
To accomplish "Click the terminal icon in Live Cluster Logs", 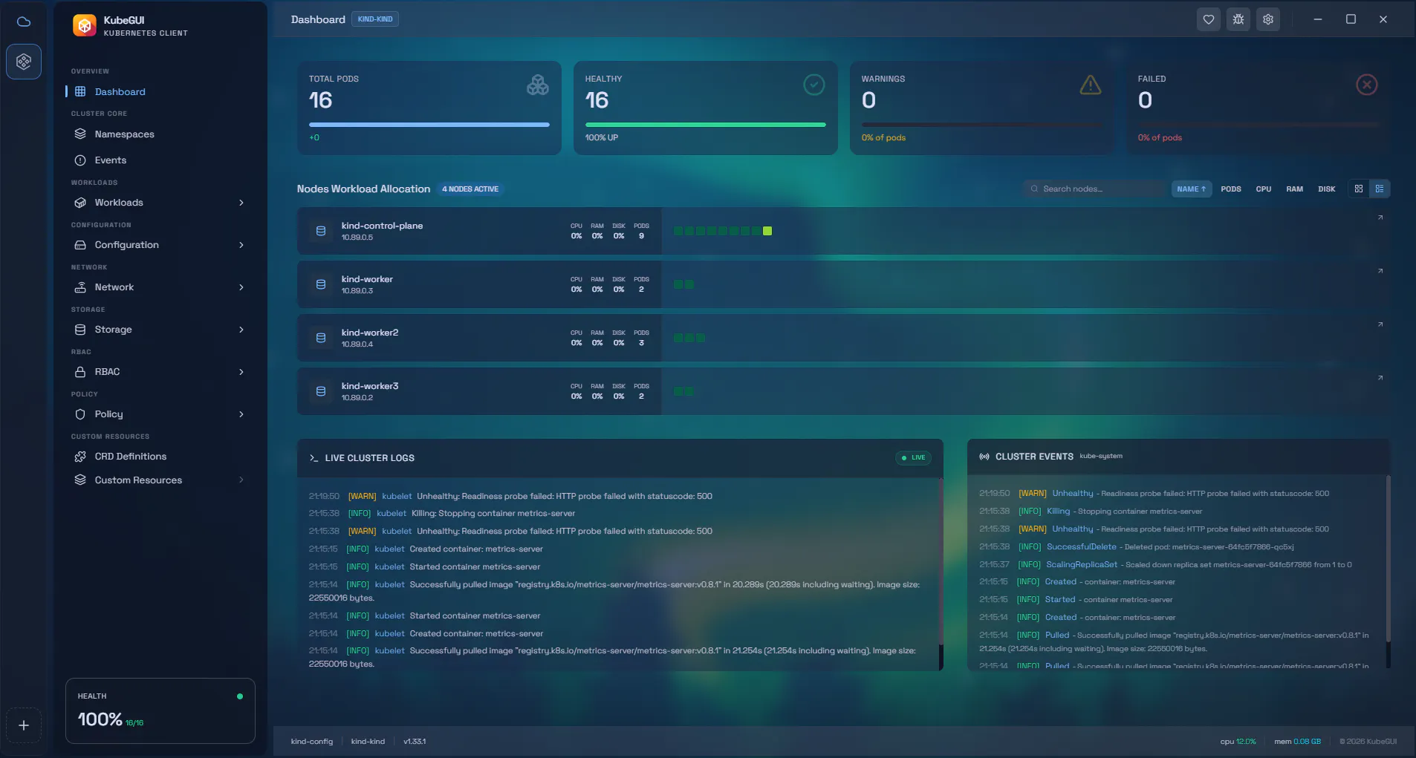I will pyautogui.click(x=314, y=458).
